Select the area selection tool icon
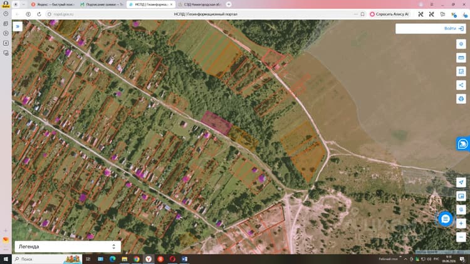The width and height of the screenshot is (470, 264). (x=461, y=71)
